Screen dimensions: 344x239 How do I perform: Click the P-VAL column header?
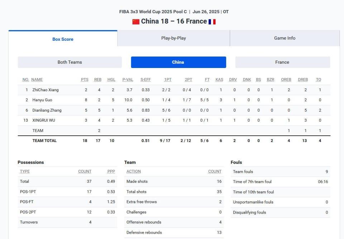pos(128,79)
